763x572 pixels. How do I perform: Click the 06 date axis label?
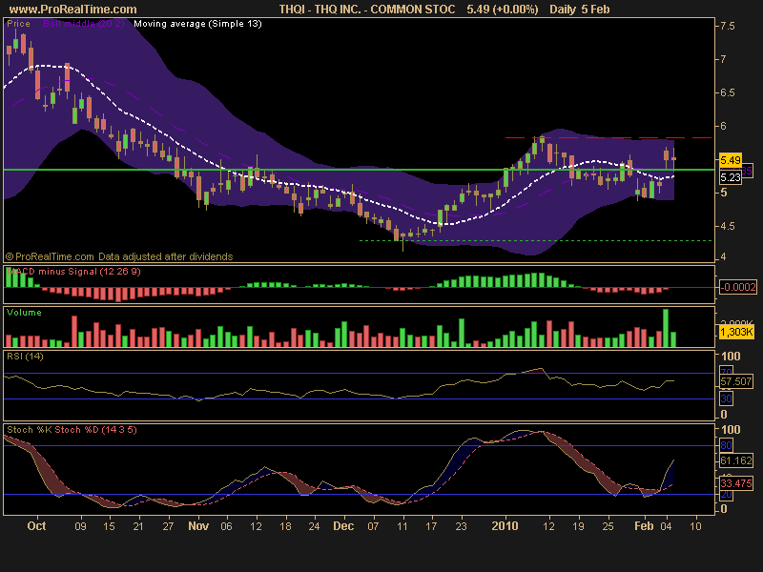227,526
